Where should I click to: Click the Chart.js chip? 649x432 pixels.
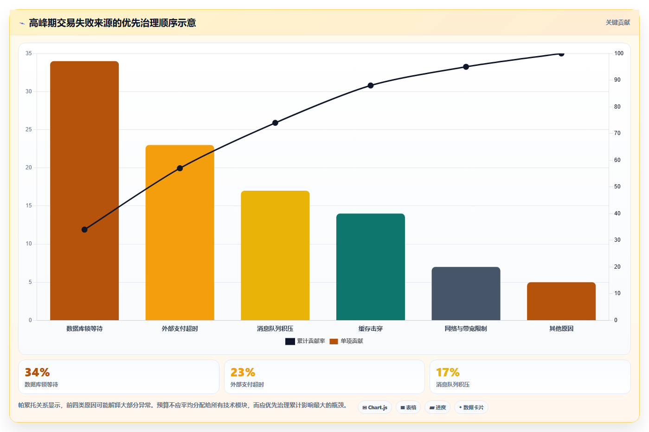[x=375, y=407]
